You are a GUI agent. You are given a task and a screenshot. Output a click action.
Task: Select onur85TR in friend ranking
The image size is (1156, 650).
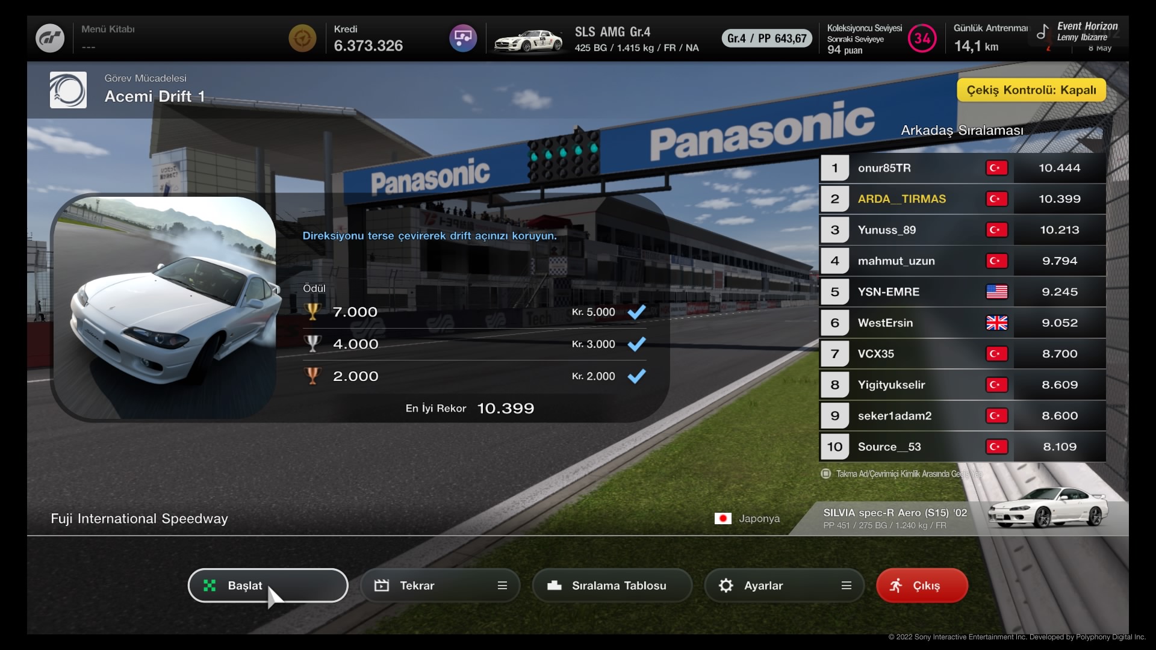(x=962, y=168)
